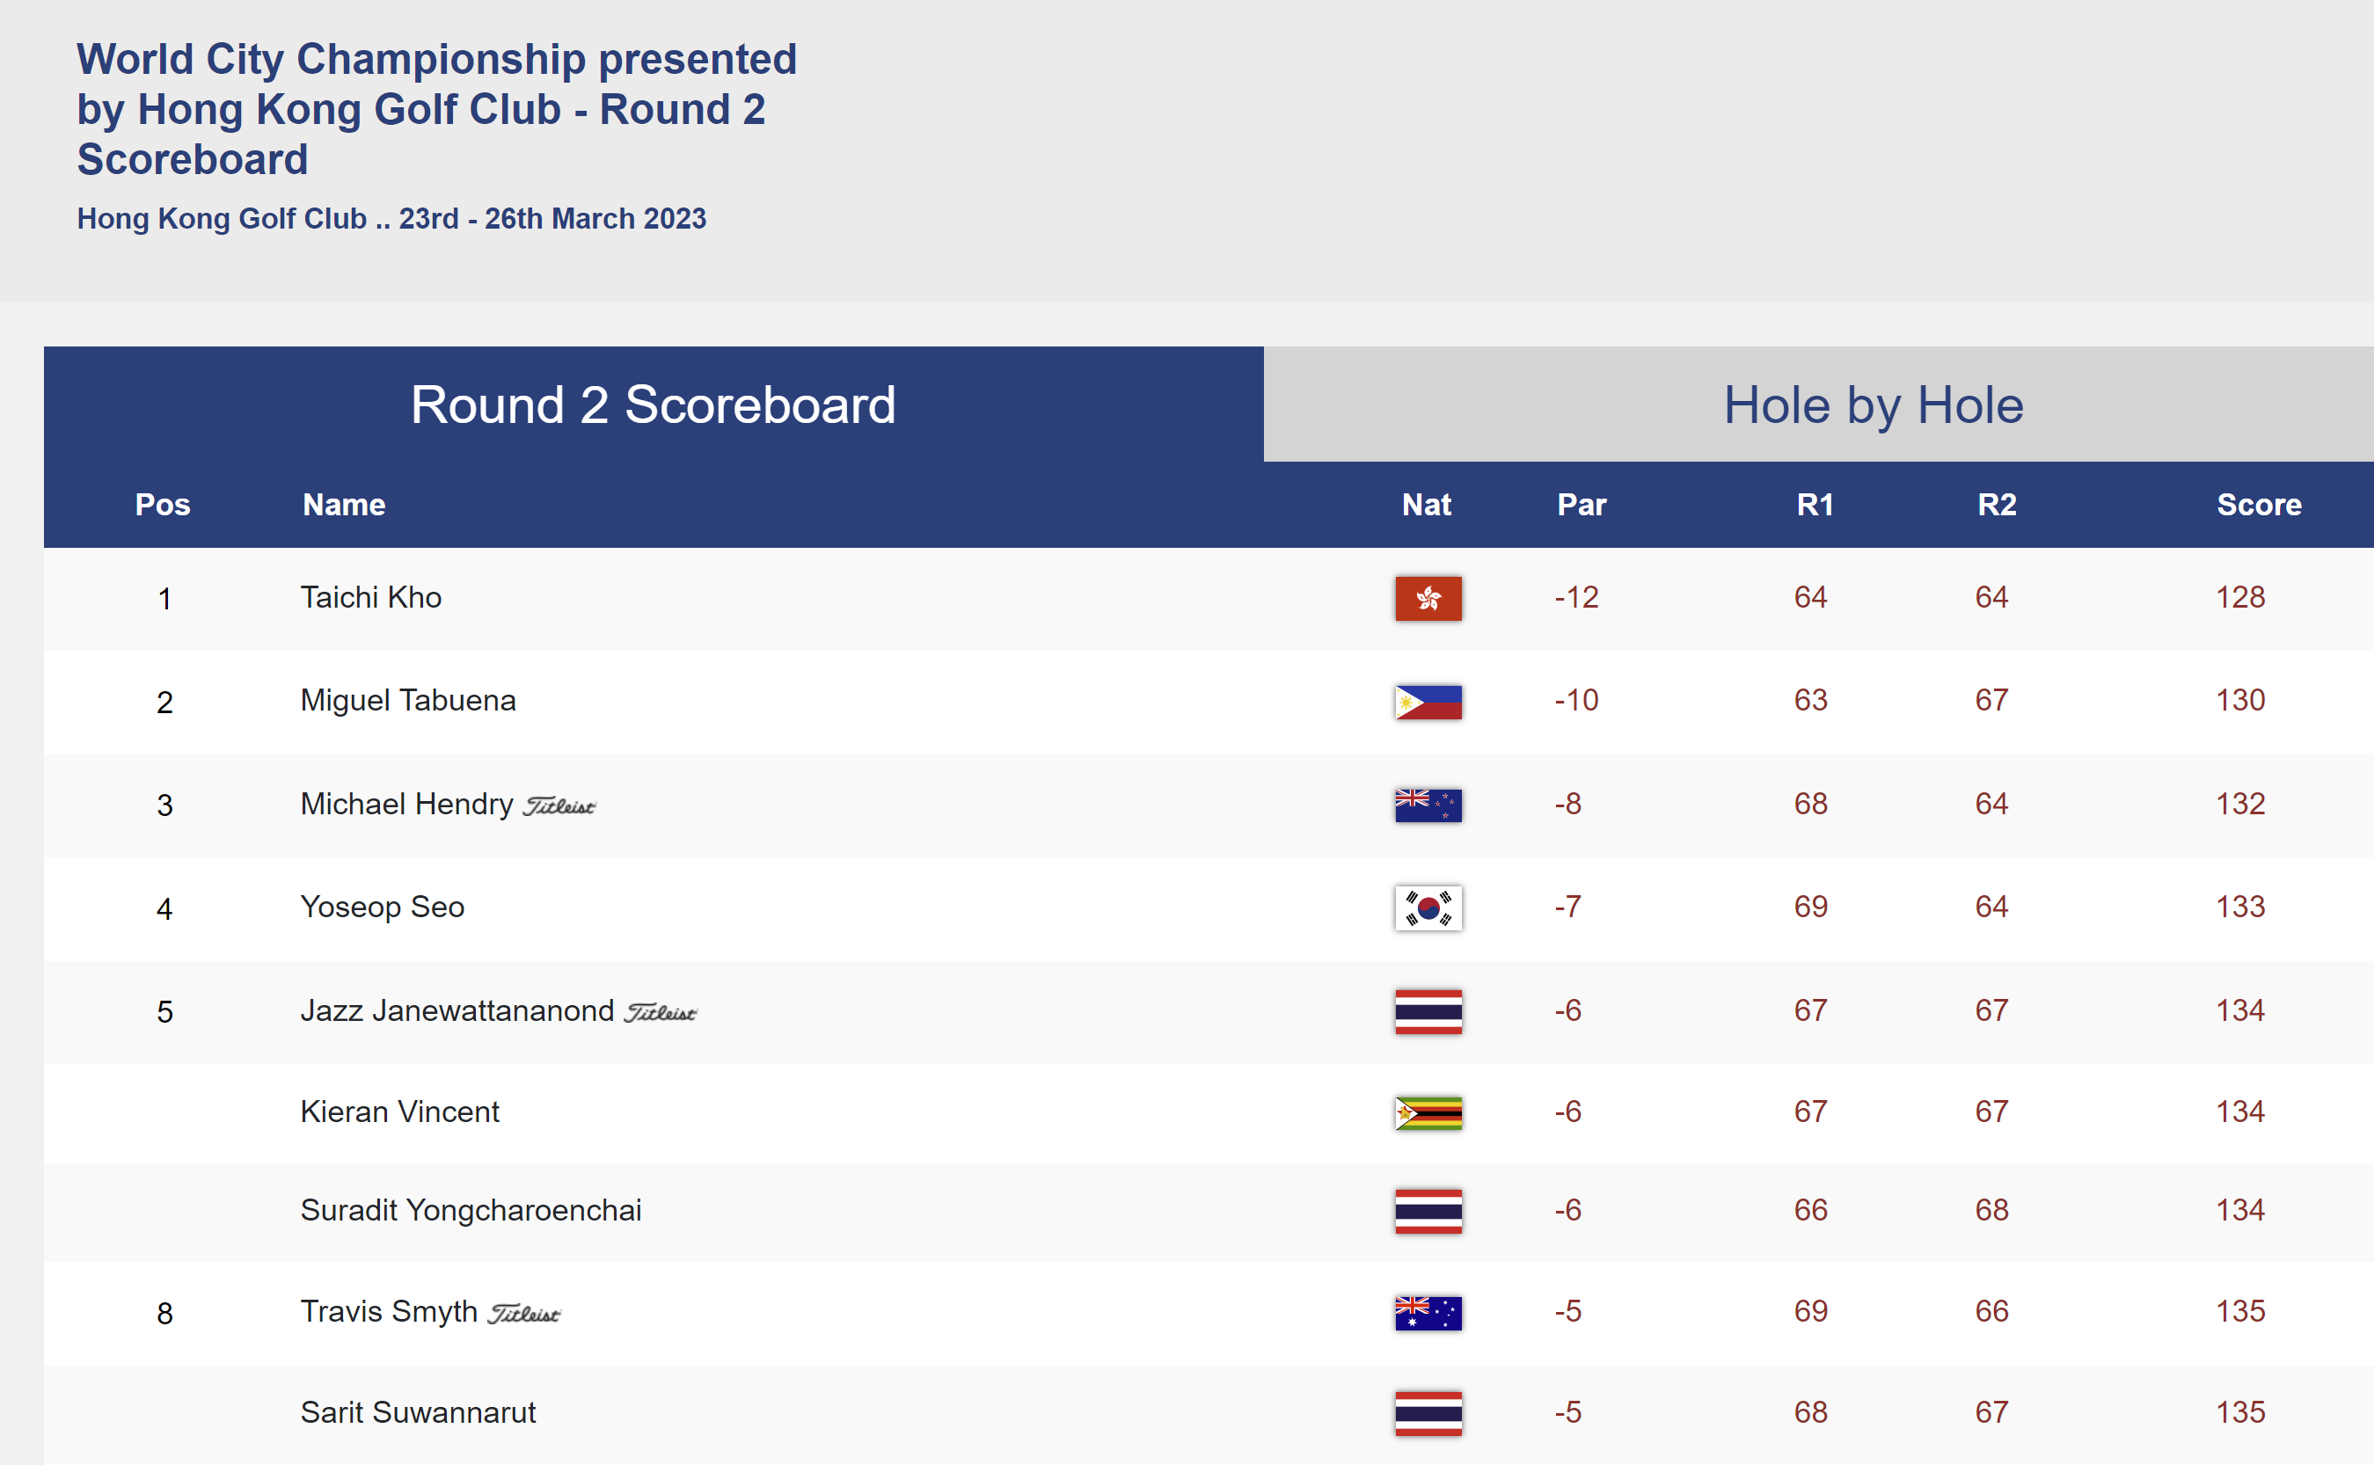Open Taichi Kho player name
Image resolution: width=2374 pixels, height=1465 pixels.
371,597
